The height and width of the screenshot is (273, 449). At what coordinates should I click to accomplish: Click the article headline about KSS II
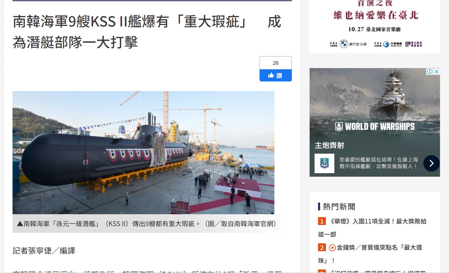tap(147, 32)
